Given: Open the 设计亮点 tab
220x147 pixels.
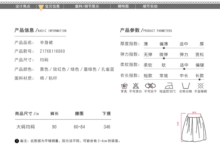Looking at the screenshot, I should pyautogui.click(x=23, y=6).
